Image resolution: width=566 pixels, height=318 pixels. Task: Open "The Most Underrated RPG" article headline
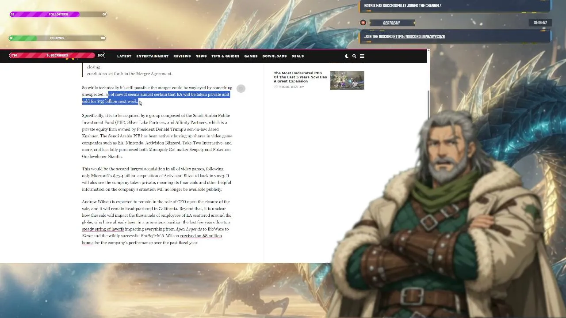click(300, 77)
